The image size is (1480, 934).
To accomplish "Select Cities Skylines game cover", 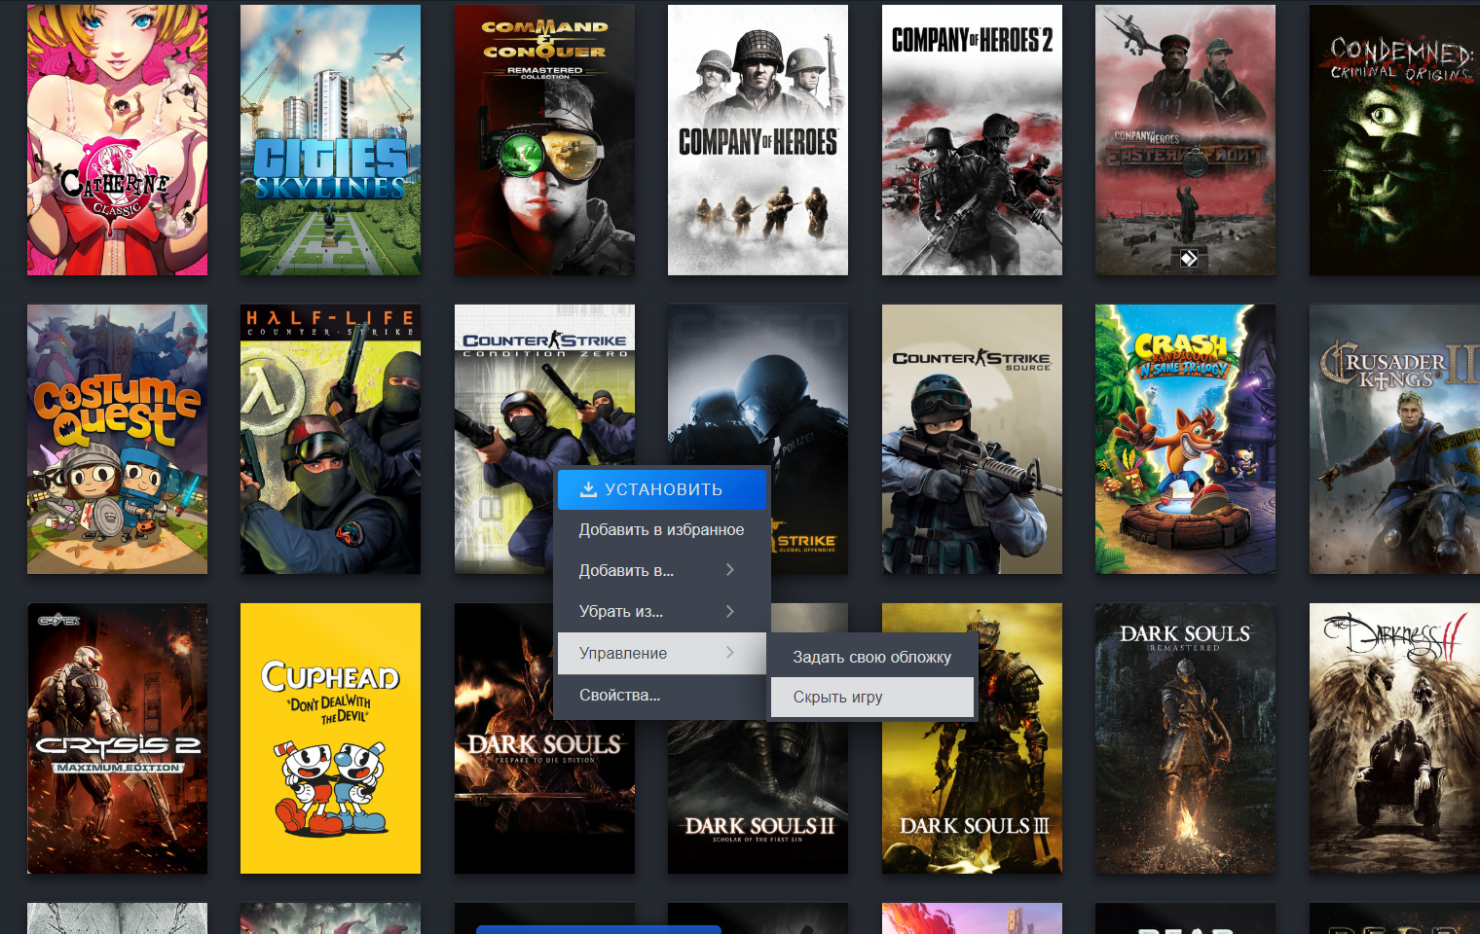I will pyautogui.click(x=330, y=140).
